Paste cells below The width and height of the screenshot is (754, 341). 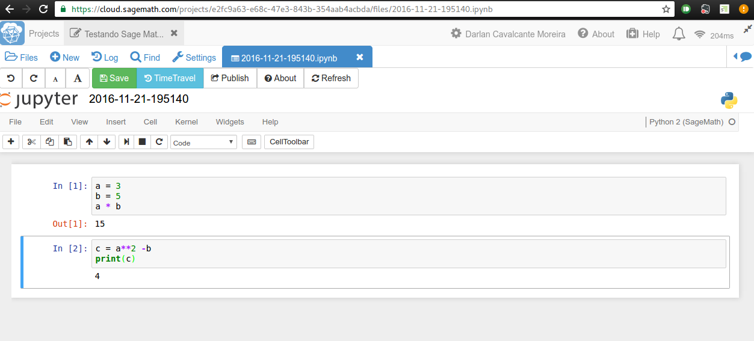click(68, 142)
